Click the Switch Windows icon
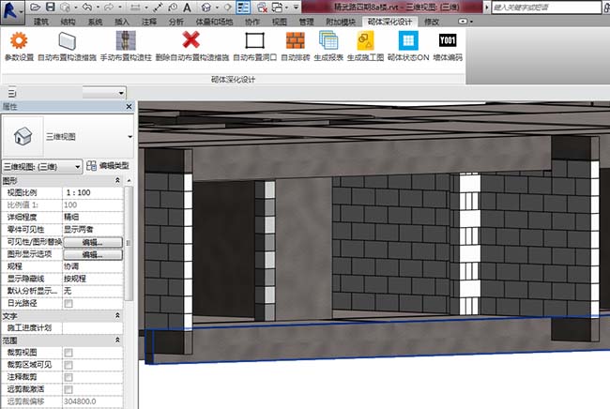Screen dimensions: 610x409 click(278, 8)
